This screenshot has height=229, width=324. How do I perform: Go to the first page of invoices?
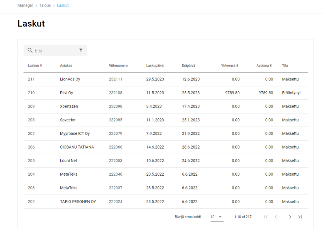[x=266, y=217]
